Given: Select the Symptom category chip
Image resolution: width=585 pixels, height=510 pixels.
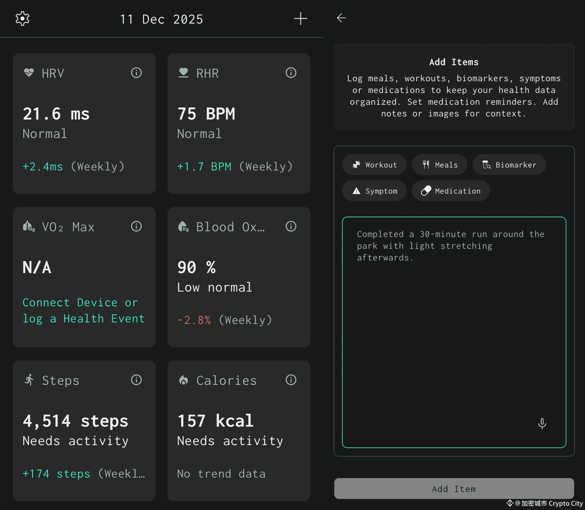Looking at the screenshot, I should 374,191.
